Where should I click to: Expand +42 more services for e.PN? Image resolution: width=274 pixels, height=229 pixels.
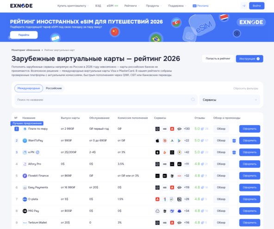tap(187, 153)
